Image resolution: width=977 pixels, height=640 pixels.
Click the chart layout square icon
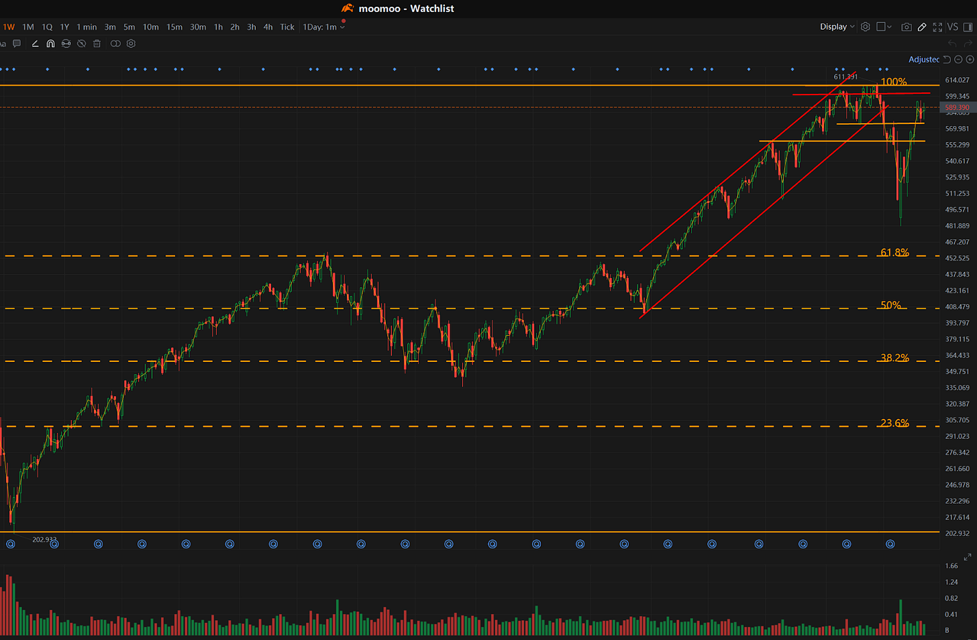[x=881, y=27]
